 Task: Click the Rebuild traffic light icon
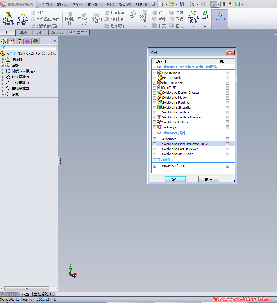coord(224,4)
